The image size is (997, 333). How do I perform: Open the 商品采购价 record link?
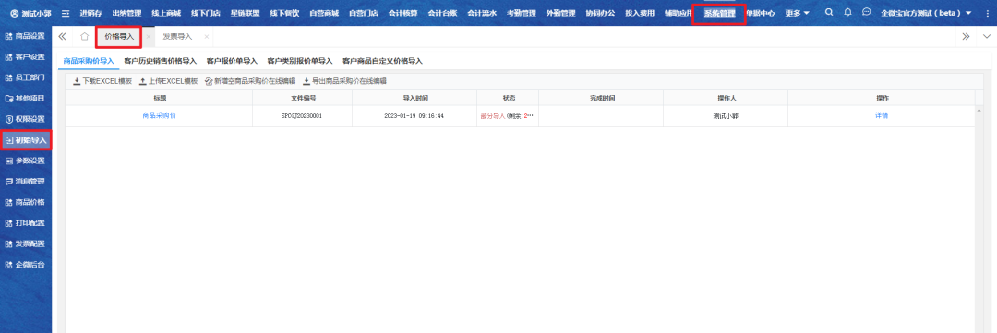[x=159, y=115]
